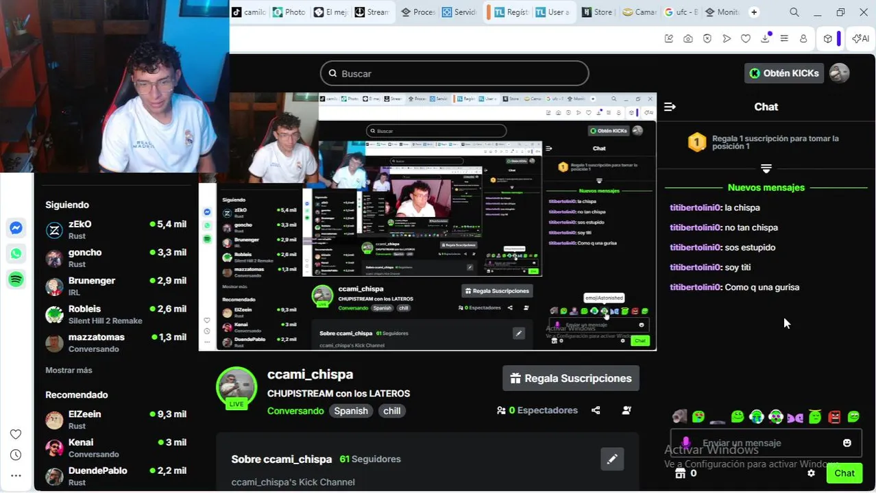The width and height of the screenshot is (876, 493).
Task: Switch to the User TL browser tab
Action: click(x=552, y=12)
